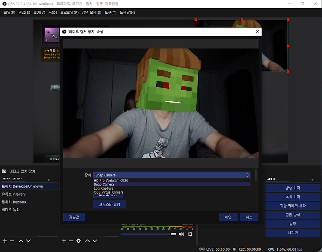
Task: Click the weapon thumbnail in the main preview
Action: (x=52, y=35)
